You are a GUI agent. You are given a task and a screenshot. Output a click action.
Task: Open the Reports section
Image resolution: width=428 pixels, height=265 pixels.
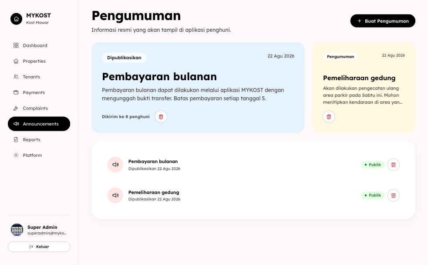(39, 139)
